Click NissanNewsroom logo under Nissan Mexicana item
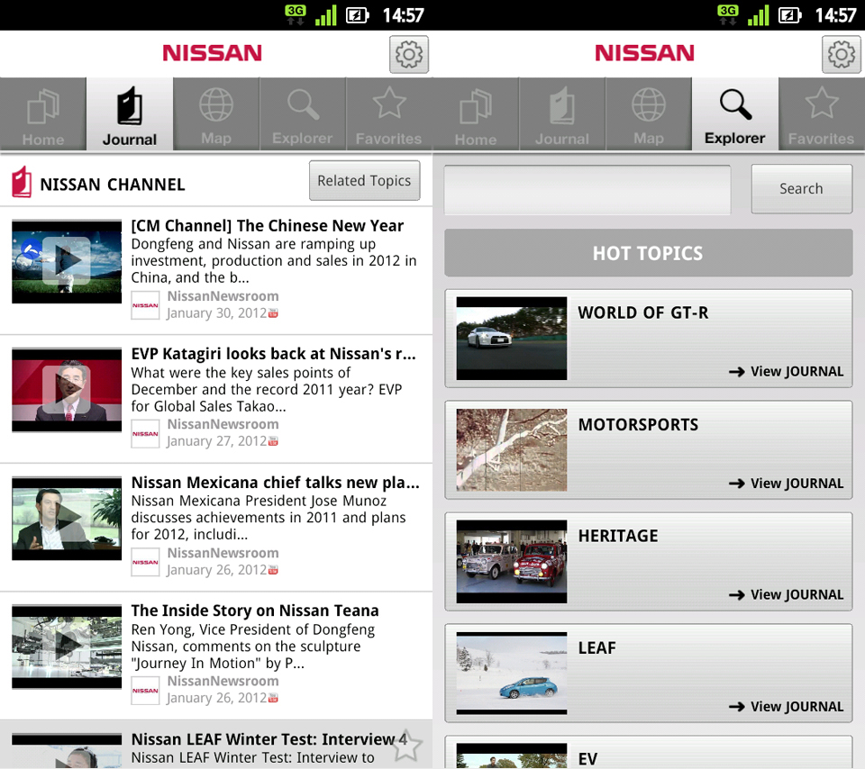Screen dimensions: 865x769 pyautogui.click(x=145, y=562)
